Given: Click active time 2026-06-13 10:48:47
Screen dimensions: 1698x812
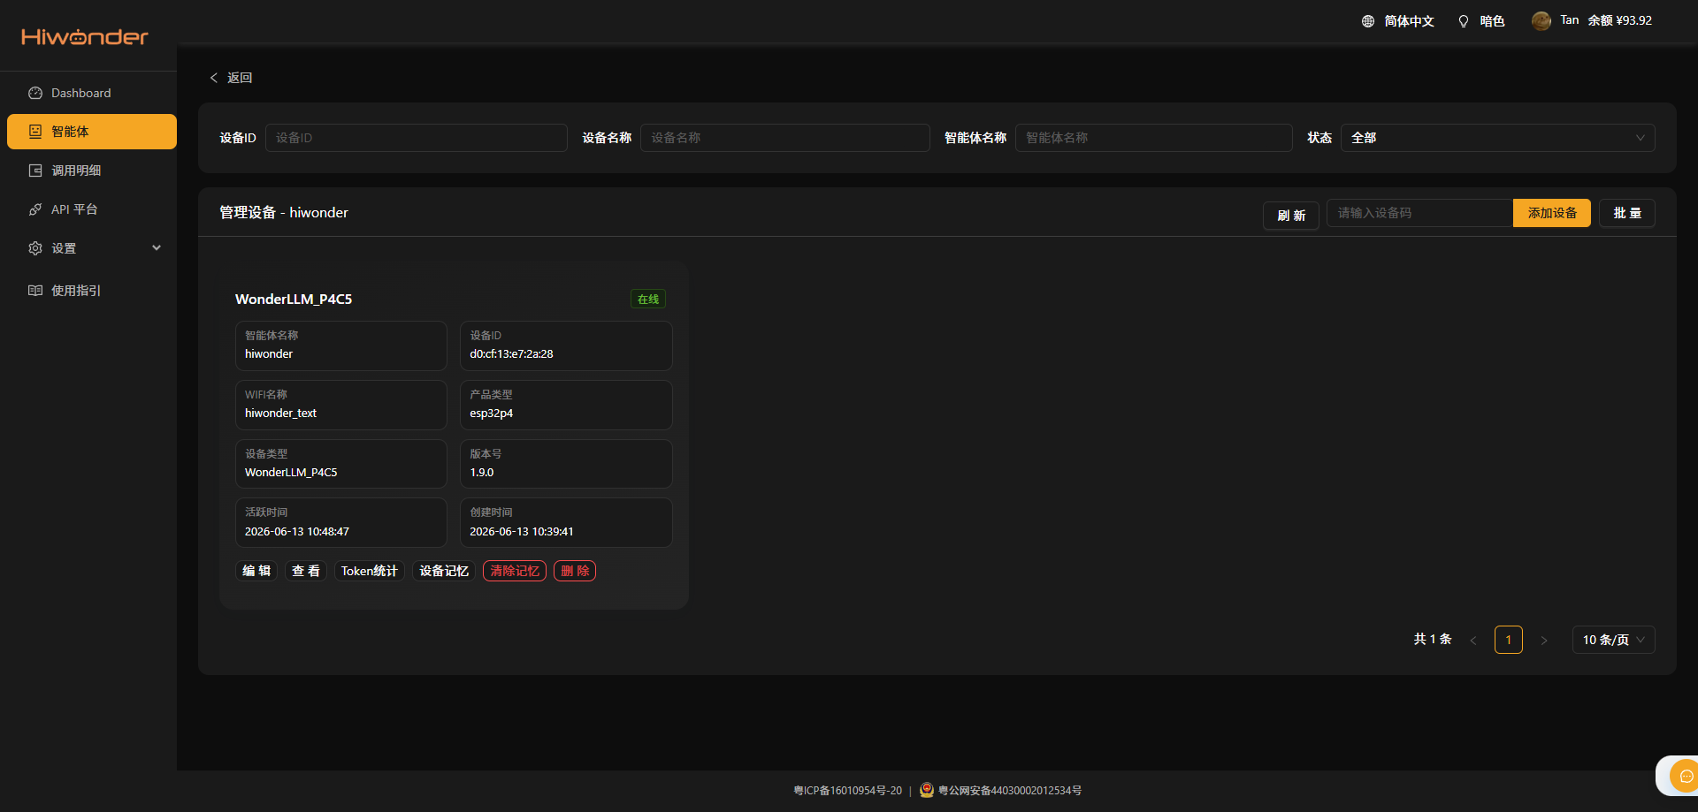Looking at the screenshot, I should point(297,532).
